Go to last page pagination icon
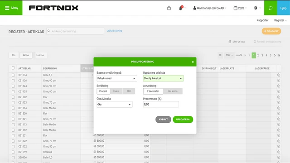290x163 pixels. tap(279, 55)
